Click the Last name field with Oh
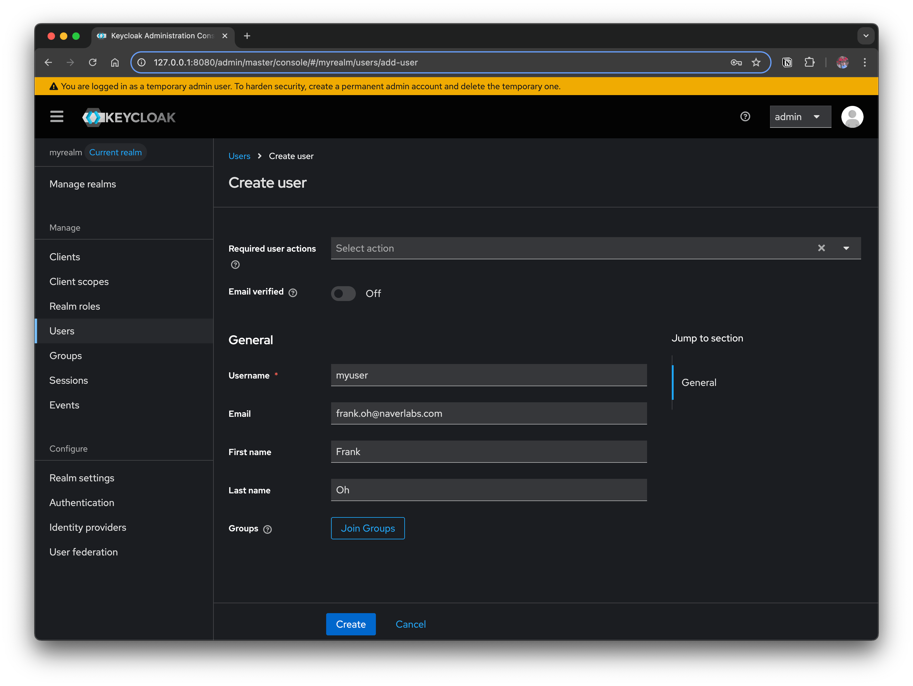 [x=489, y=490]
